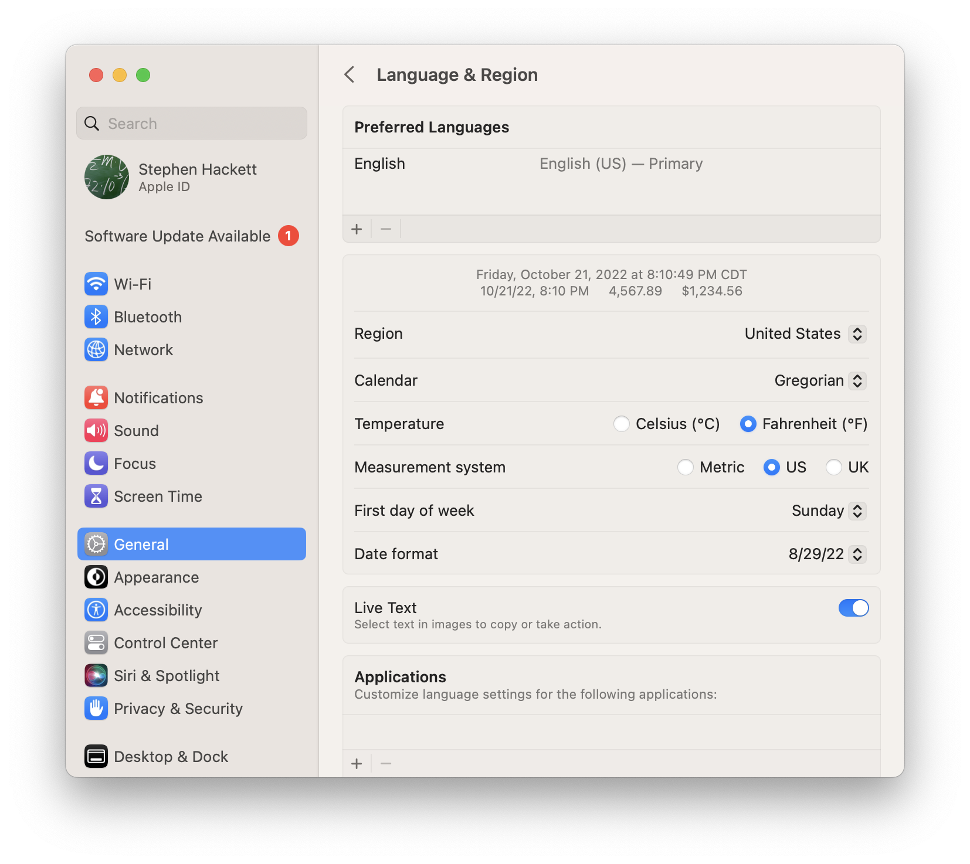Open Screen Time hourglass icon
Viewport: 970px width, 864px height.
tap(96, 496)
